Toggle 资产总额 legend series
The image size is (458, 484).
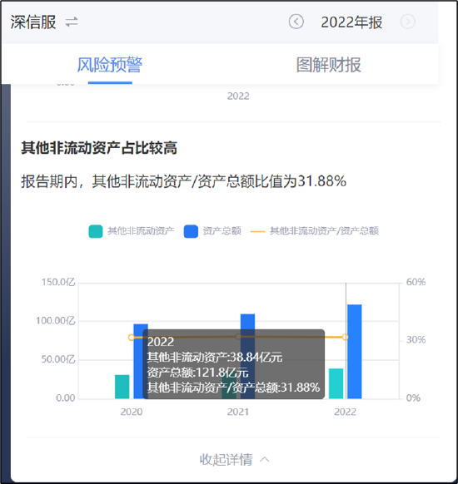pyautogui.click(x=212, y=231)
